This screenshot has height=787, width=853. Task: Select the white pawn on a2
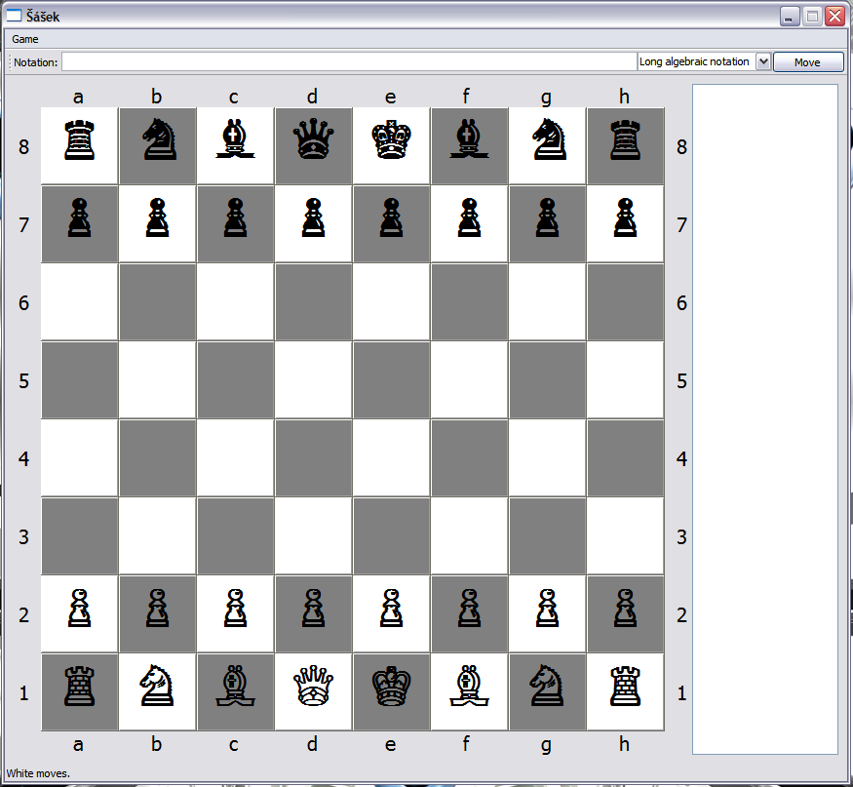tap(79, 608)
